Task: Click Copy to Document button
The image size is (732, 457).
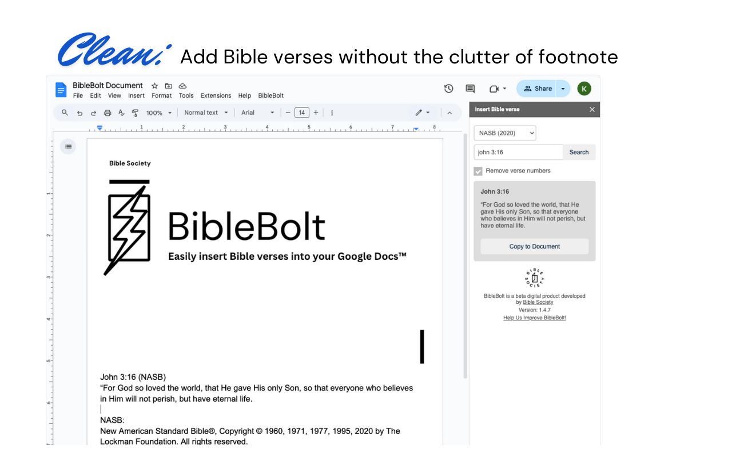Action: pos(535,246)
